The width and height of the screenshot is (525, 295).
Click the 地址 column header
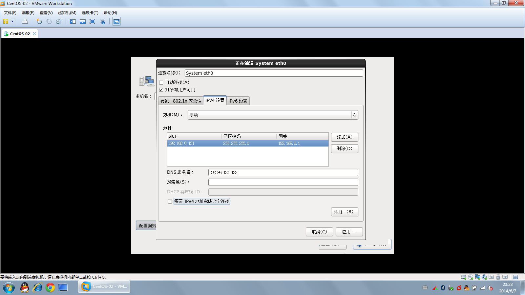pos(194,136)
